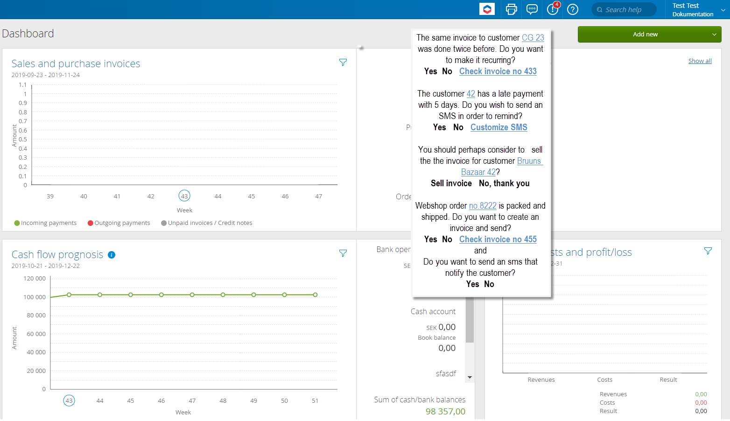Click in the Search help field
Viewport: 730px width, 421px height.
click(628, 10)
